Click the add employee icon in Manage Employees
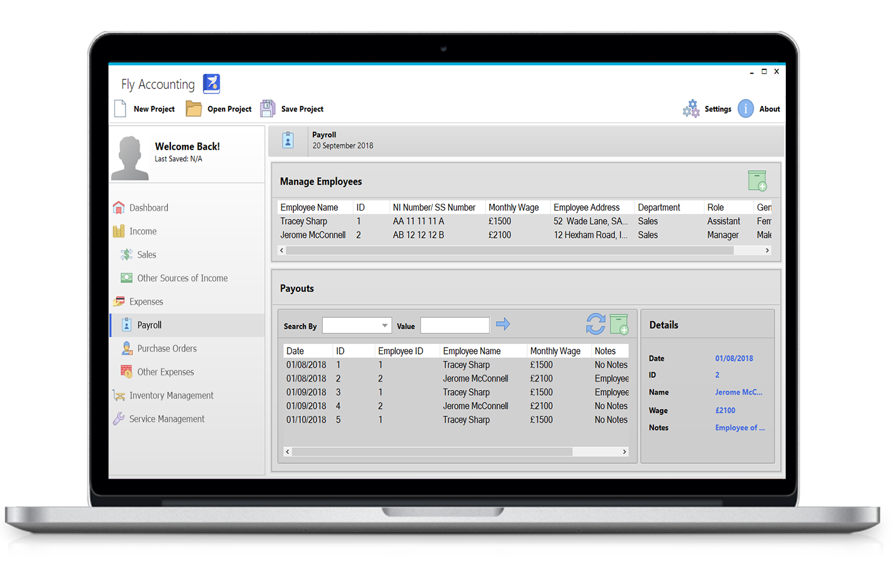The width and height of the screenshot is (893, 588). 757,181
